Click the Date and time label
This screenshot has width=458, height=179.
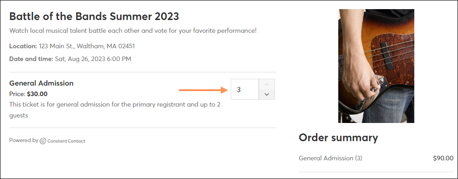point(31,59)
